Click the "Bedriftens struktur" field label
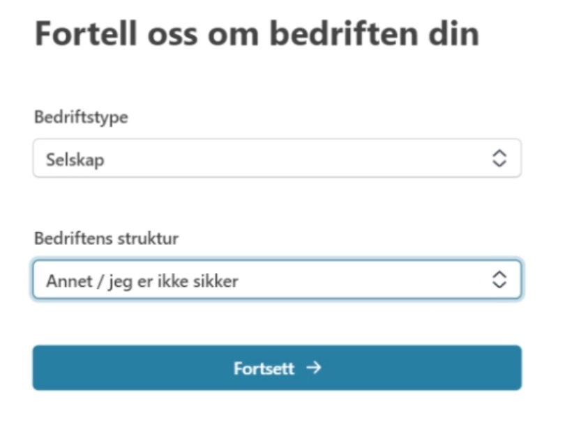565x422 pixels. (107, 239)
